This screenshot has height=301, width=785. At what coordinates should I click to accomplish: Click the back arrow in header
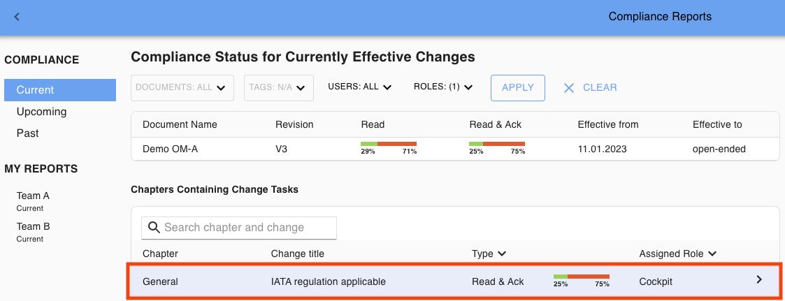(x=17, y=17)
